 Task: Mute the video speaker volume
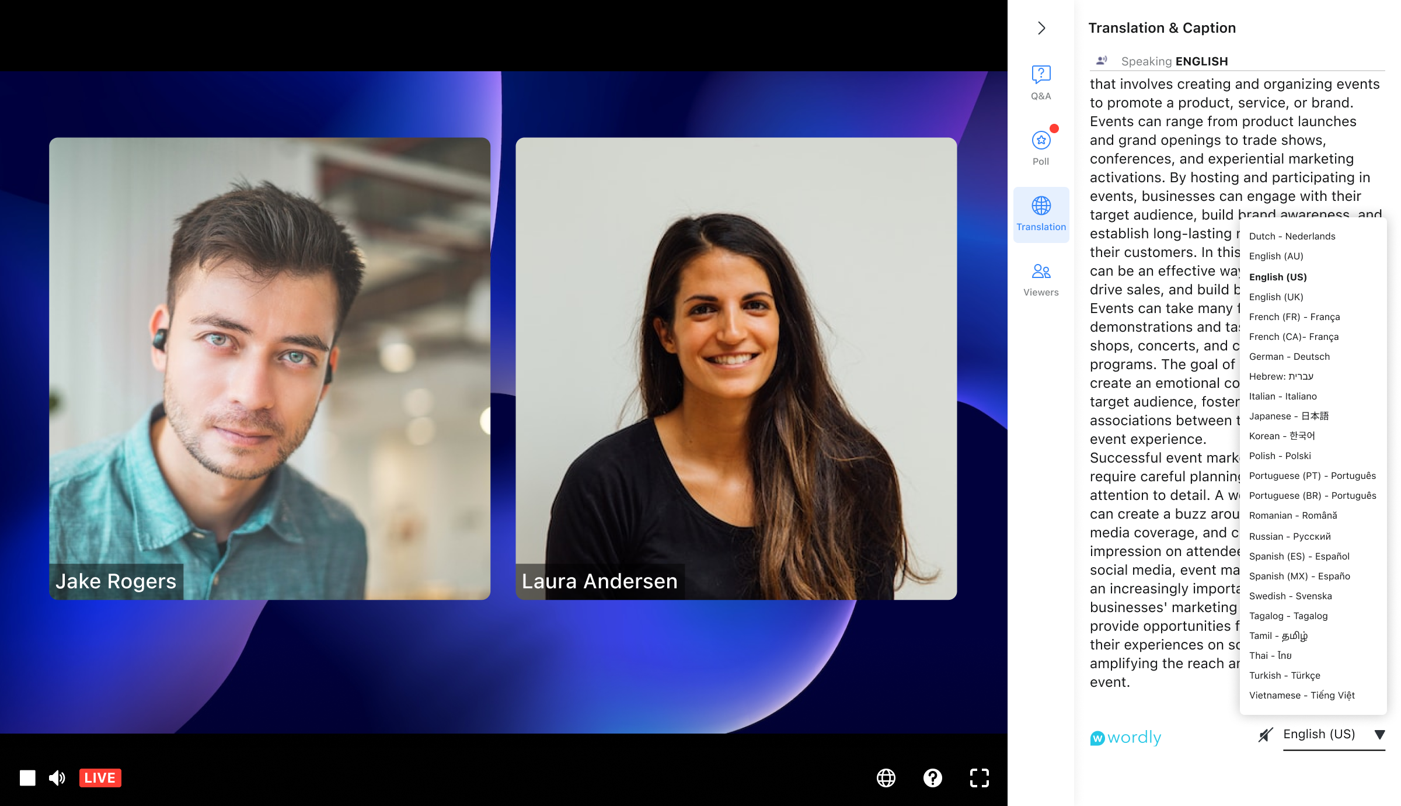tap(57, 777)
